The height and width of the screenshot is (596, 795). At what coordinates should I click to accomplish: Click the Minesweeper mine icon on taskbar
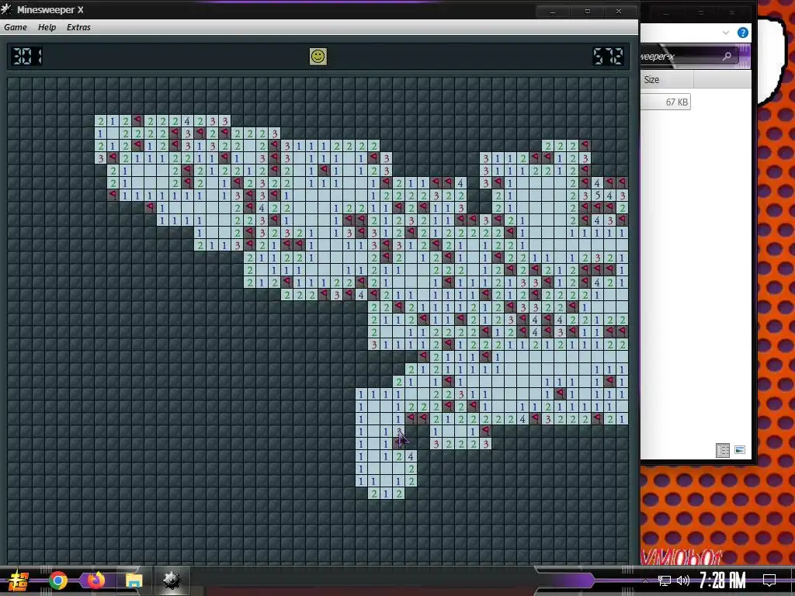click(x=172, y=580)
